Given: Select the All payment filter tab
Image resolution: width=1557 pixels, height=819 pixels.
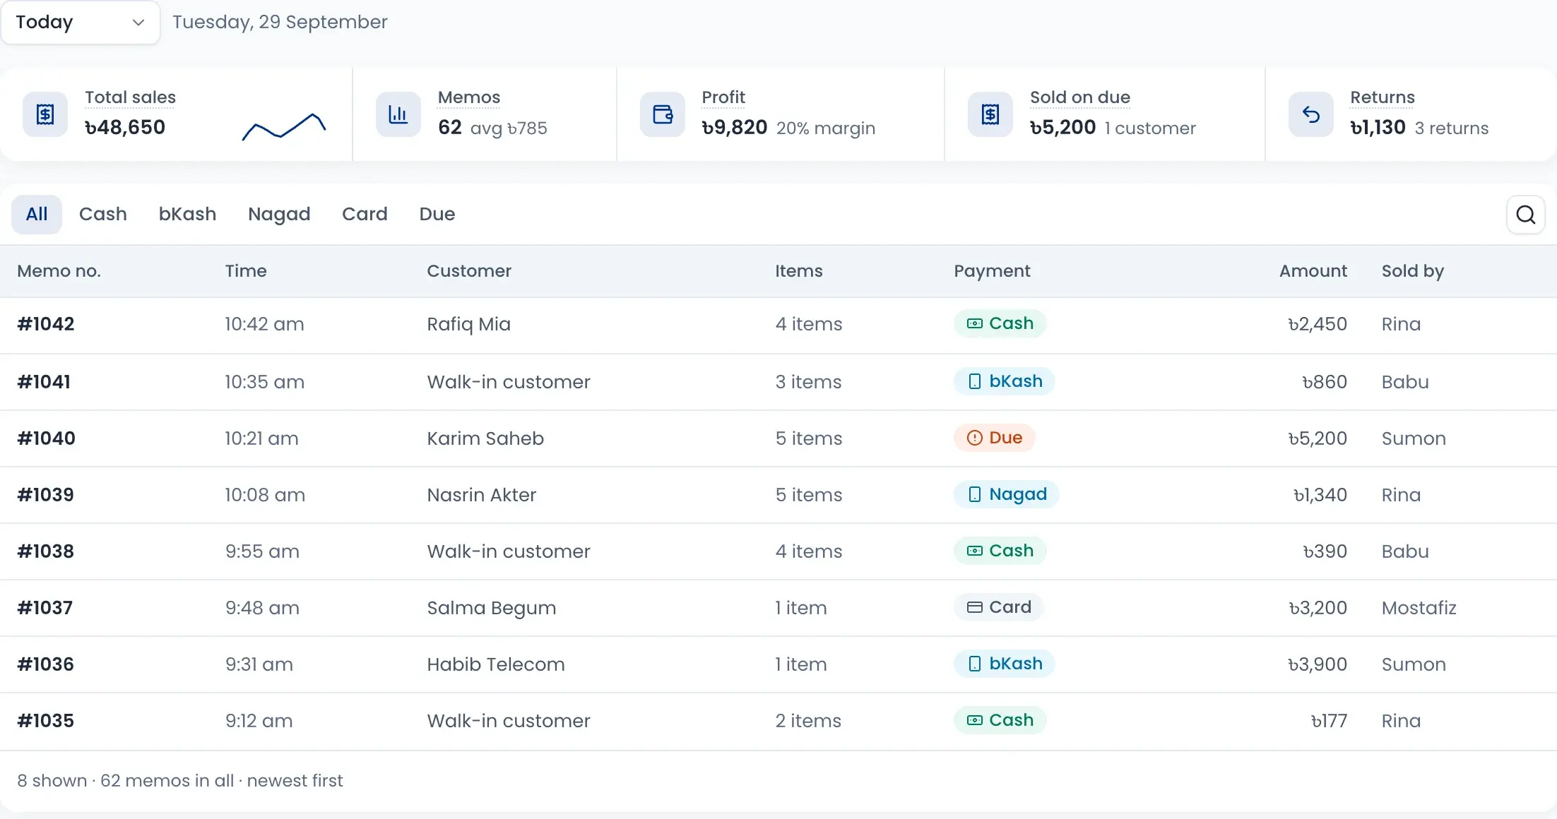Looking at the screenshot, I should pos(37,214).
